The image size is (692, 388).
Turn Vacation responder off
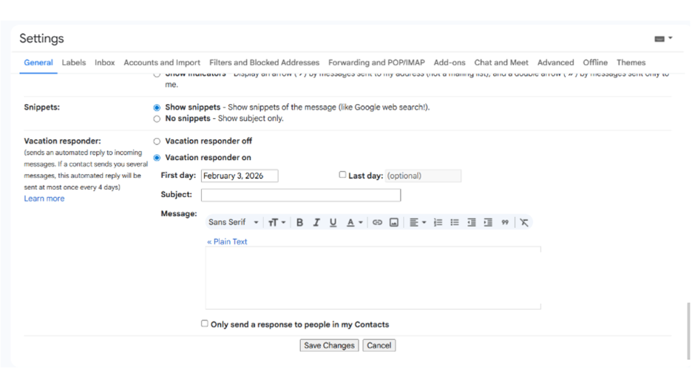click(x=157, y=142)
